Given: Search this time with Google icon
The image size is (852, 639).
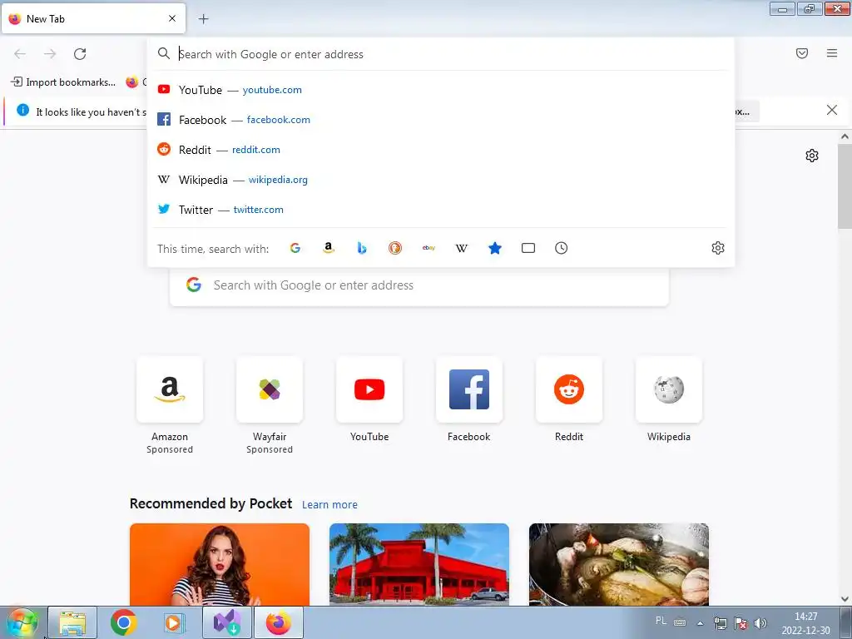Looking at the screenshot, I should point(295,248).
